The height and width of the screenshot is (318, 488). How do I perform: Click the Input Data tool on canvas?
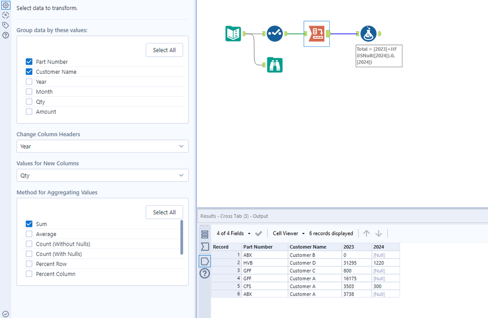(x=233, y=33)
